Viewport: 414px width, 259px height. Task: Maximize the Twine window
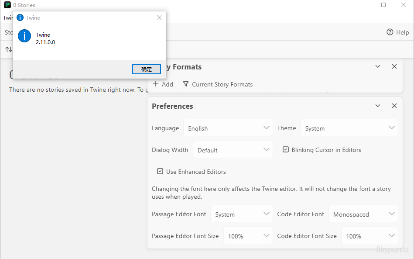[x=383, y=5]
